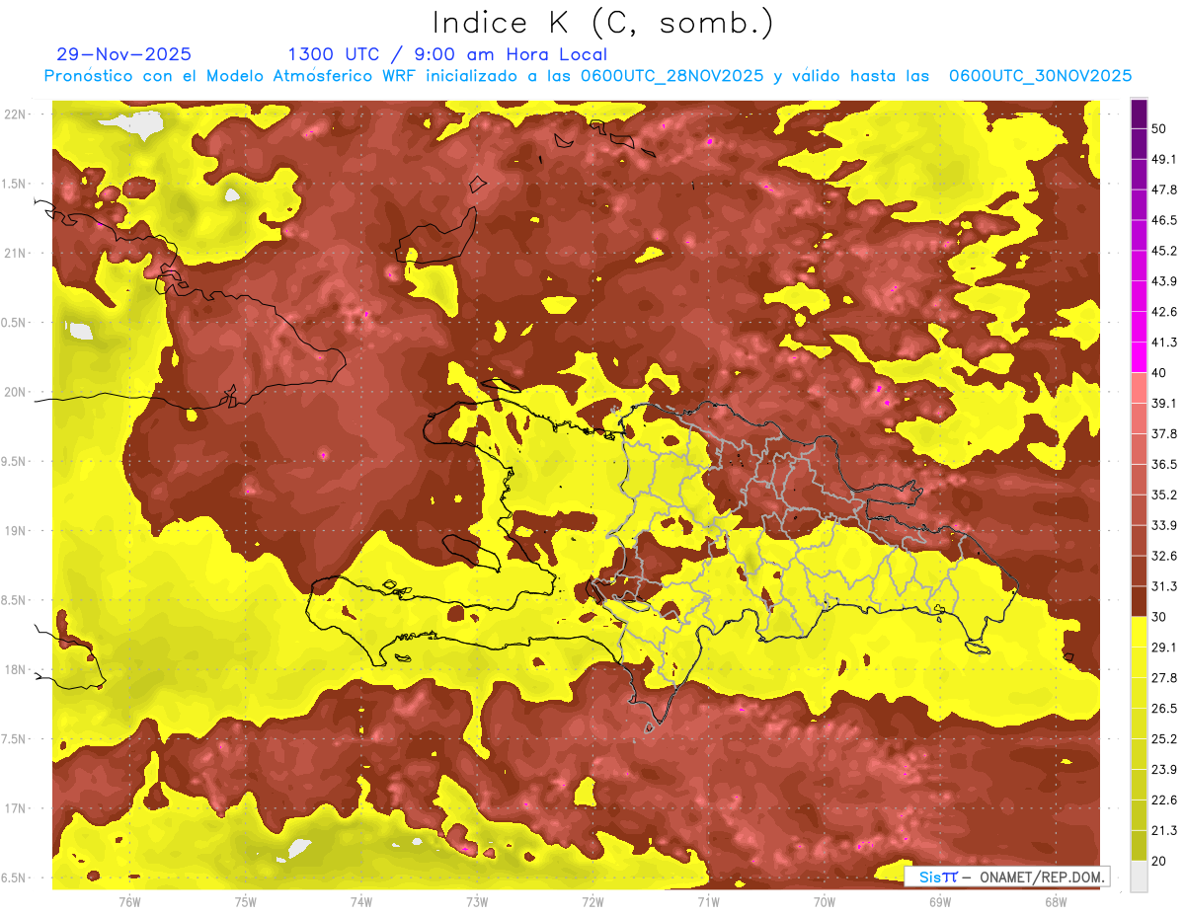Click the 'Indice K (C, somb.)' title
1185x915 pixels.
click(603, 23)
